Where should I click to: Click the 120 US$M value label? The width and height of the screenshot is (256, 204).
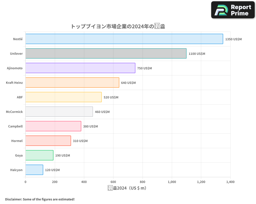(x=52, y=170)
